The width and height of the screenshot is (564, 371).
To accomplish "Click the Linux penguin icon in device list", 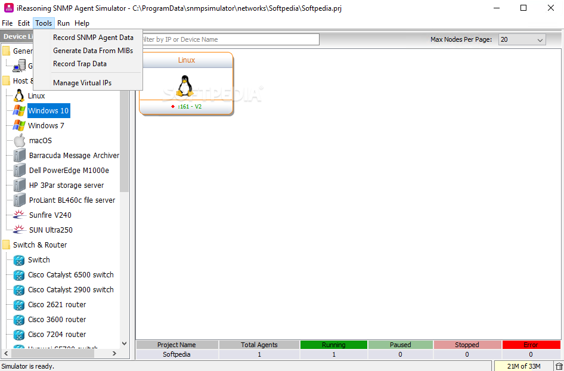I will pyautogui.click(x=18, y=95).
